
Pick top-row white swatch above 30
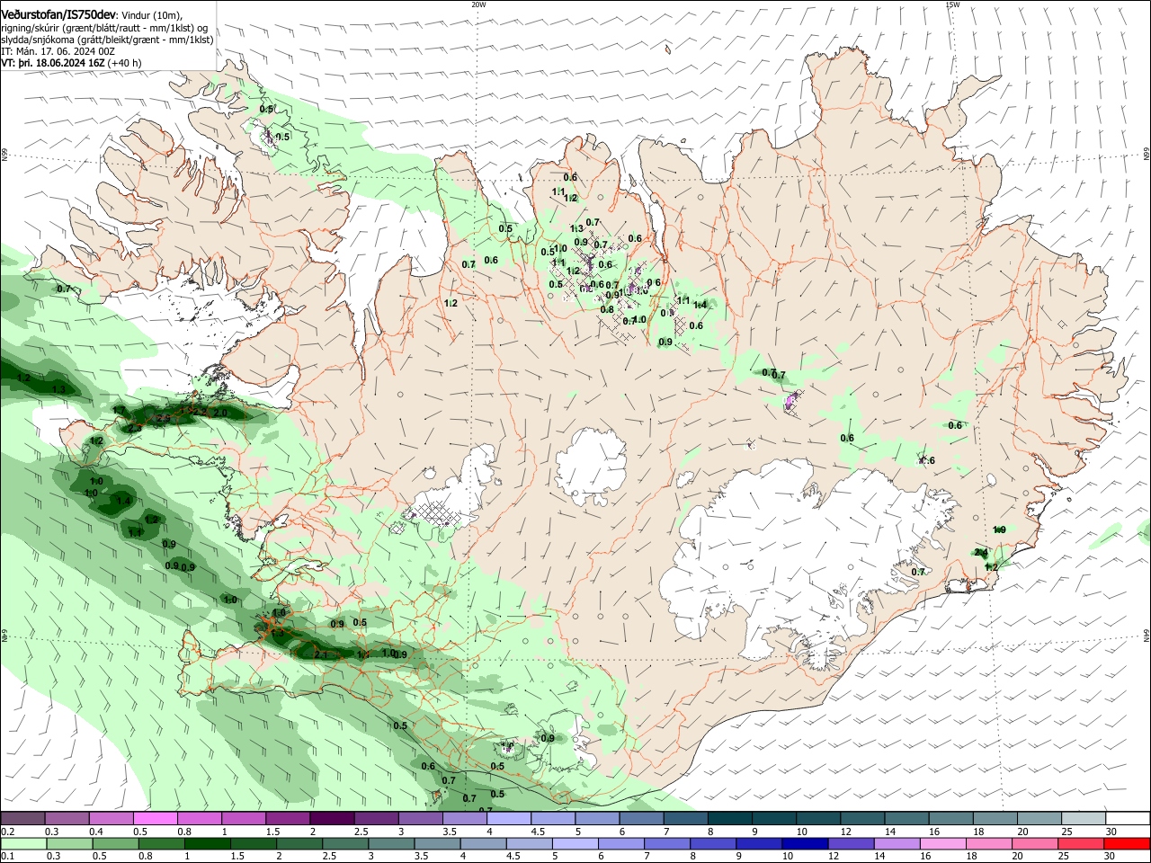click(x=1129, y=818)
